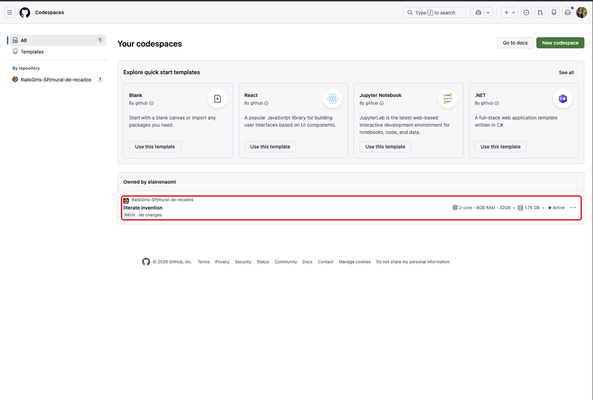Click the New codespace button

pos(560,43)
